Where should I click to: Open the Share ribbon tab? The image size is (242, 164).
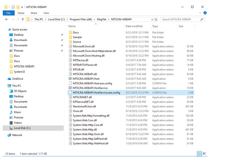click(x=34, y=13)
